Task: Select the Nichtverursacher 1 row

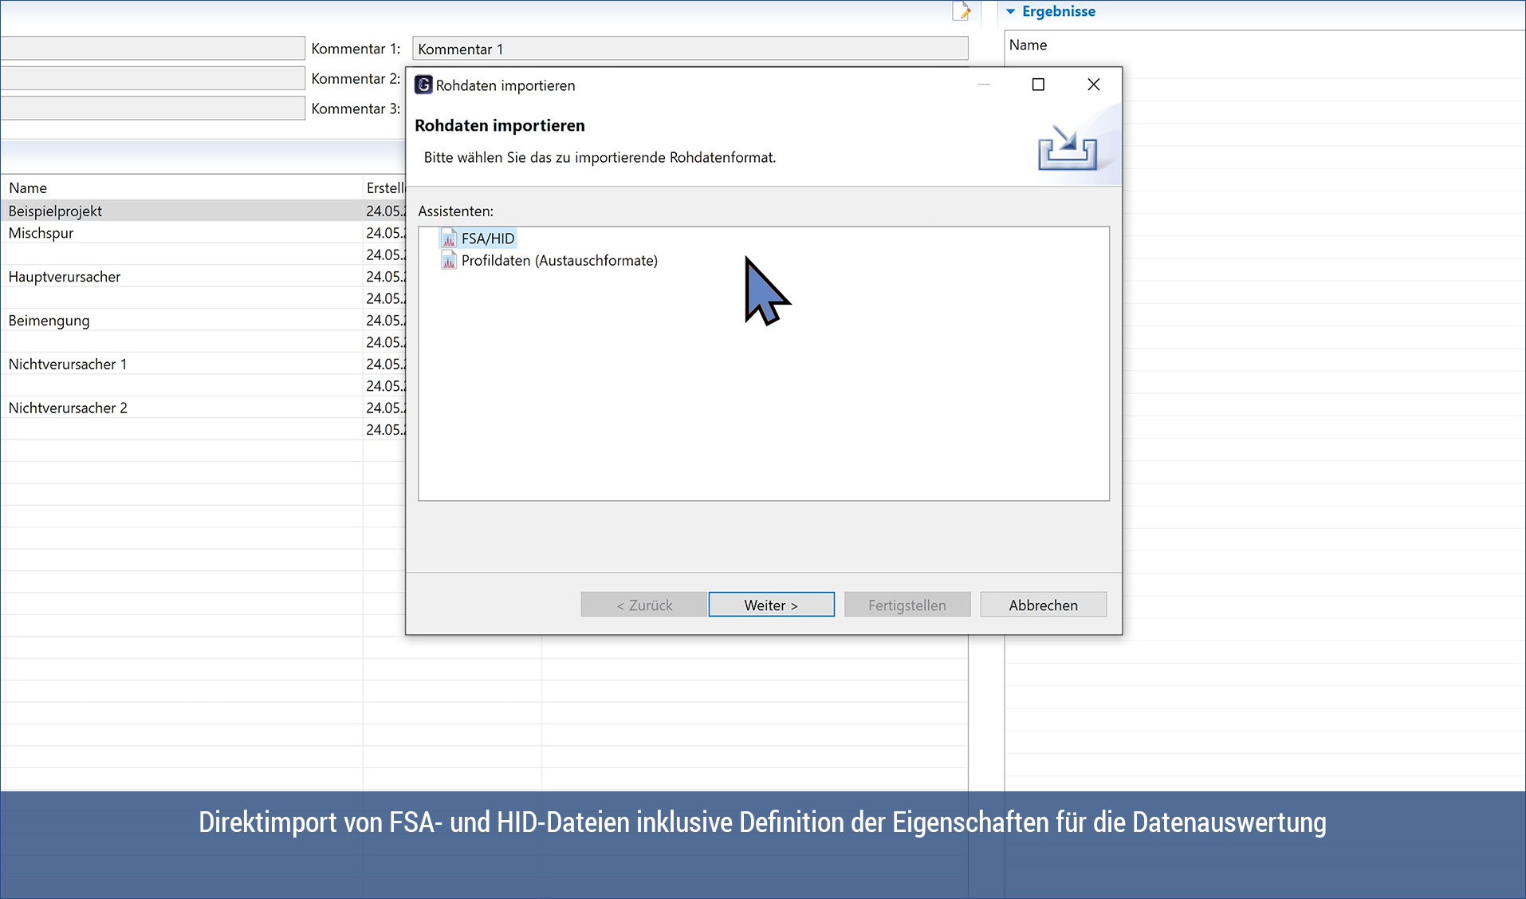Action: 203,364
